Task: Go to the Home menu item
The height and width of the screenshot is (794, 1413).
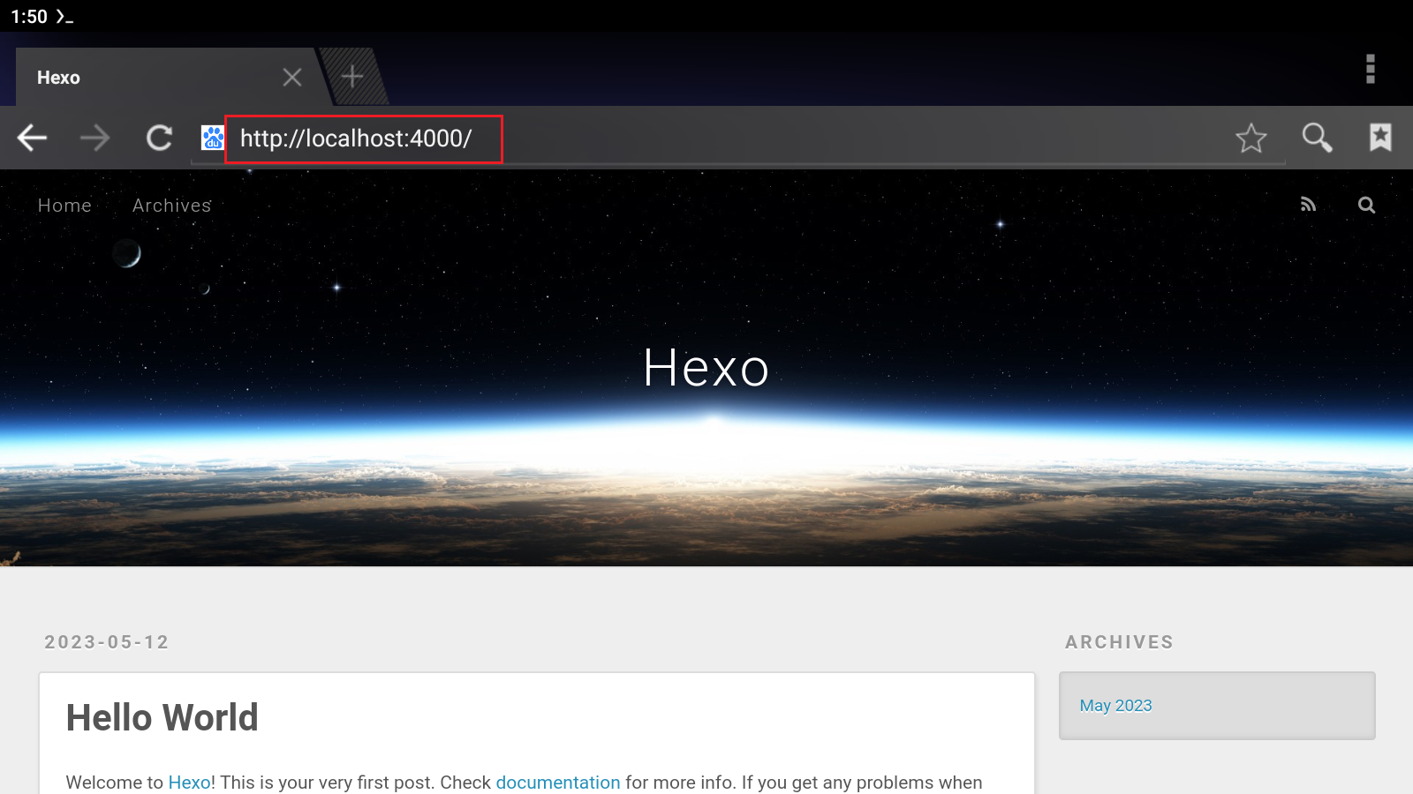Action: [64, 206]
